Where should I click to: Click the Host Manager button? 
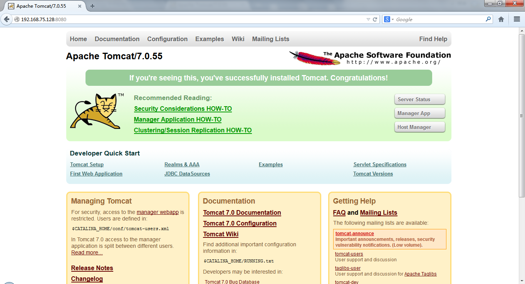click(420, 127)
